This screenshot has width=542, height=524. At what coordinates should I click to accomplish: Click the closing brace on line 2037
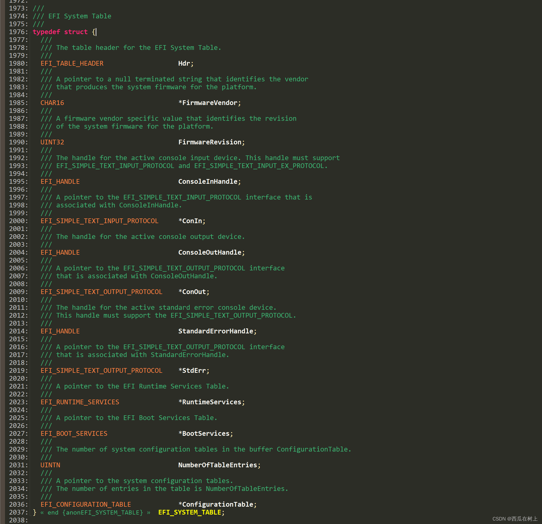click(x=35, y=512)
